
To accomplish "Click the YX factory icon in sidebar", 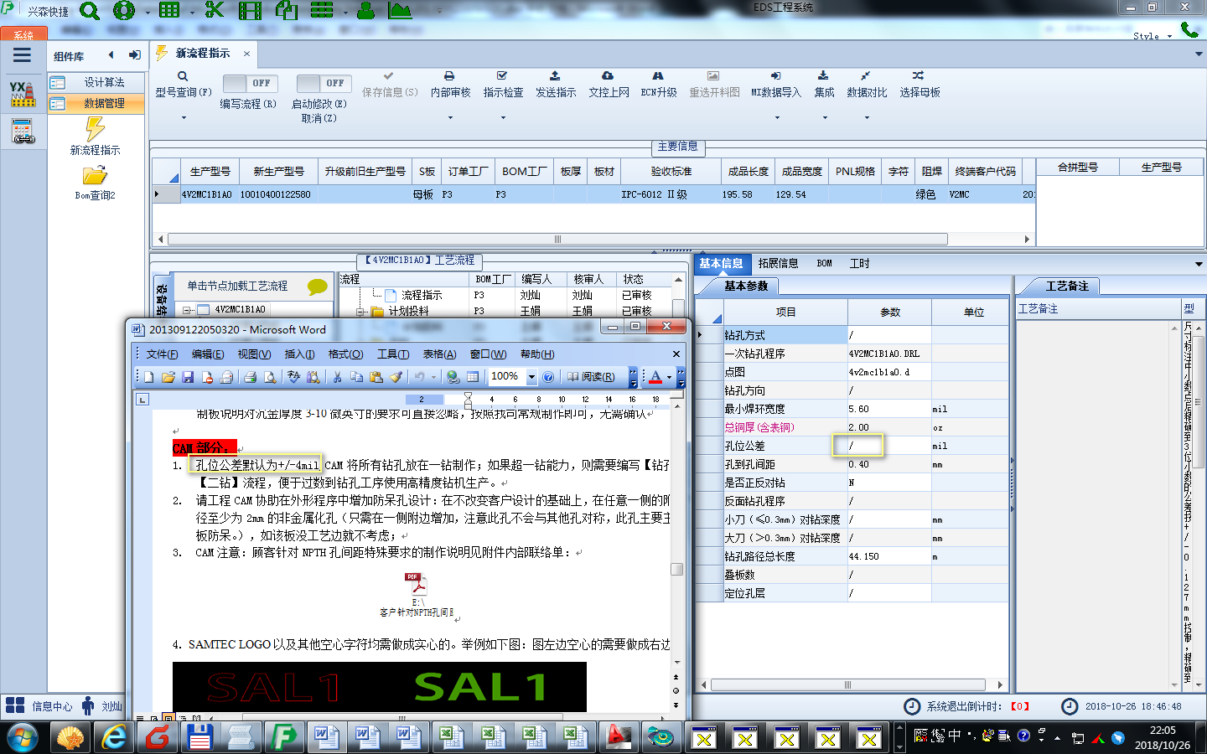I will point(23,94).
